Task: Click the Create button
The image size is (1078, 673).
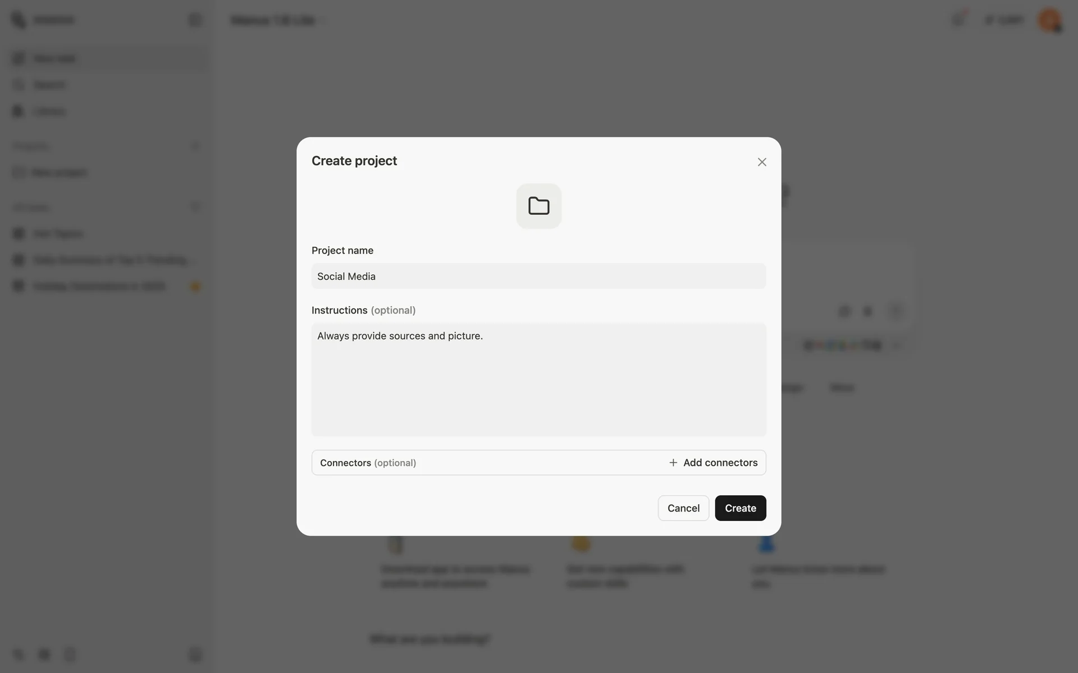Action: tap(740, 508)
